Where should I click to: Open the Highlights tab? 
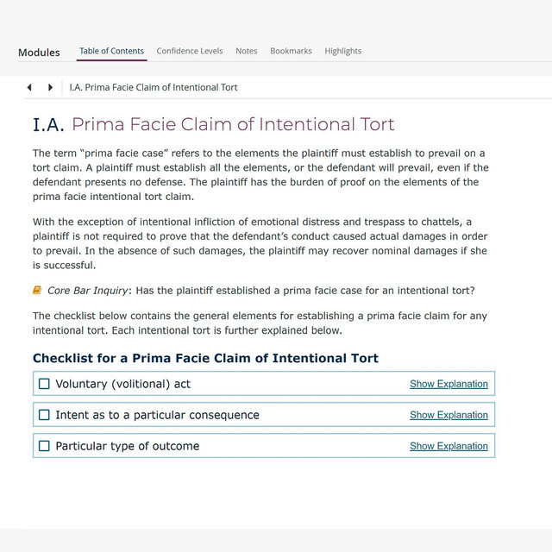(343, 52)
